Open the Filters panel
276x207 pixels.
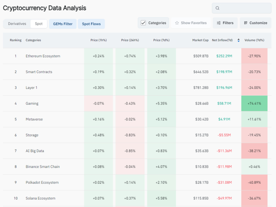tap(225, 23)
